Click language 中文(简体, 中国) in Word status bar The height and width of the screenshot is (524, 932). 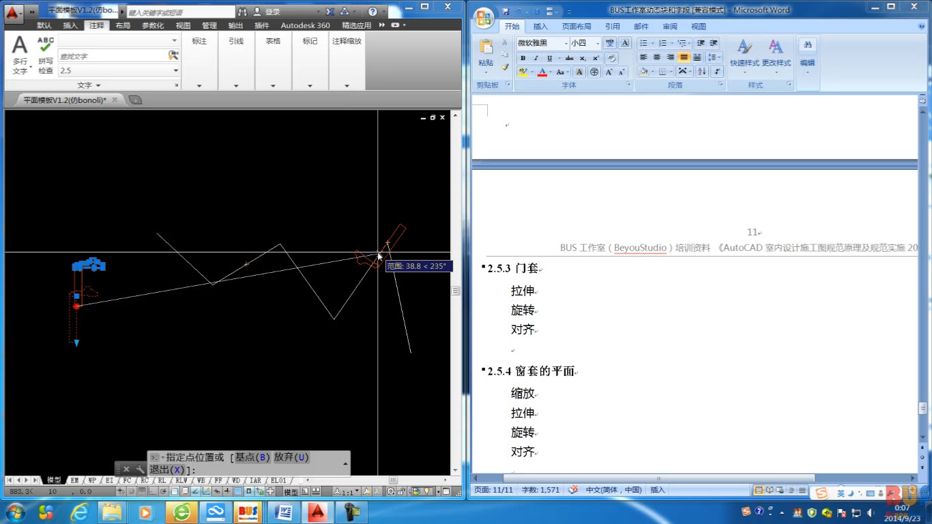pos(613,490)
